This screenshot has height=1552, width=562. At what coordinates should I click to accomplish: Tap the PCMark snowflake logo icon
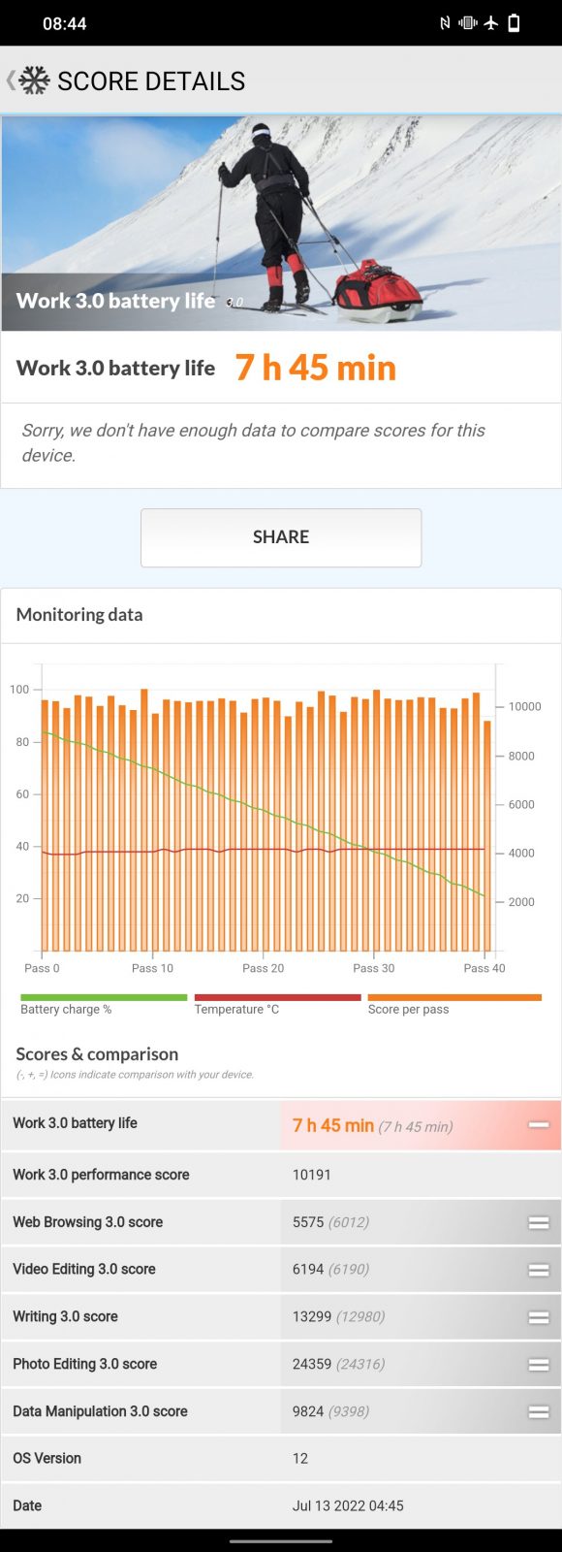pyautogui.click(x=34, y=81)
